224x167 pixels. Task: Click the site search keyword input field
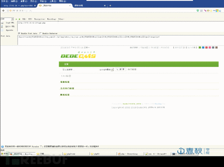79,70
